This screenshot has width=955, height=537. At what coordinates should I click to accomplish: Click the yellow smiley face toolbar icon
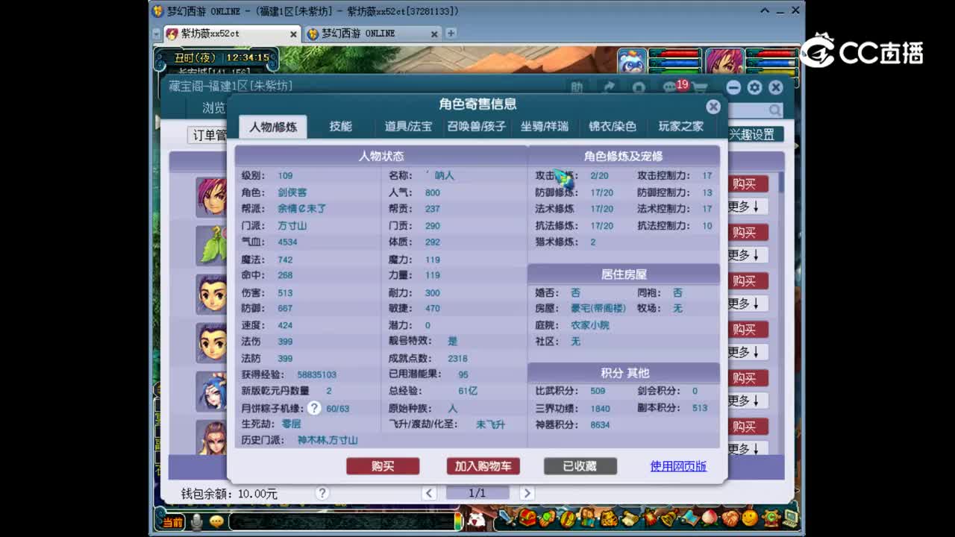tap(750, 518)
